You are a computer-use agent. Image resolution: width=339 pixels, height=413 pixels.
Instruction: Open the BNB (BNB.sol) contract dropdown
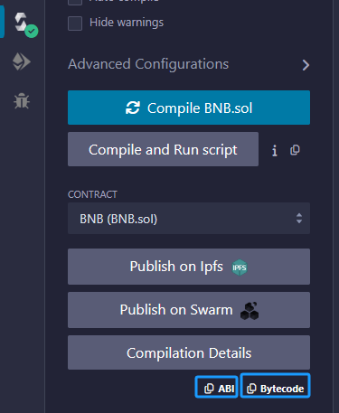click(x=189, y=219)
